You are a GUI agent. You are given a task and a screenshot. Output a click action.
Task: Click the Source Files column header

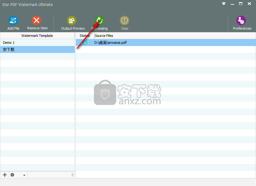click(175, 36)
